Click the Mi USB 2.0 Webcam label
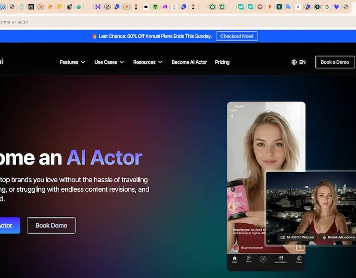 coord(297,237)
